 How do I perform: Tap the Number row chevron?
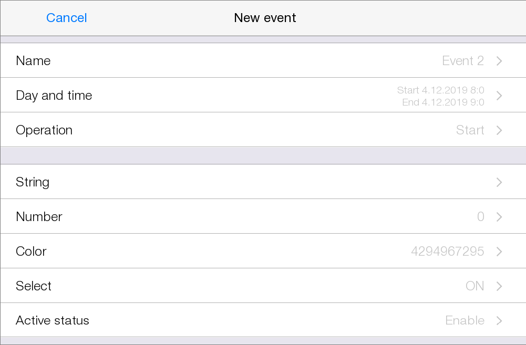coord(499,217)
